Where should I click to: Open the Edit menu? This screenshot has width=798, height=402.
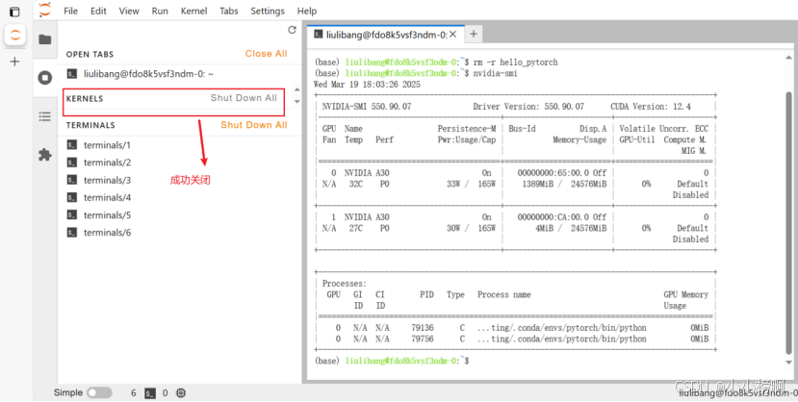click(x=98, y=11)
